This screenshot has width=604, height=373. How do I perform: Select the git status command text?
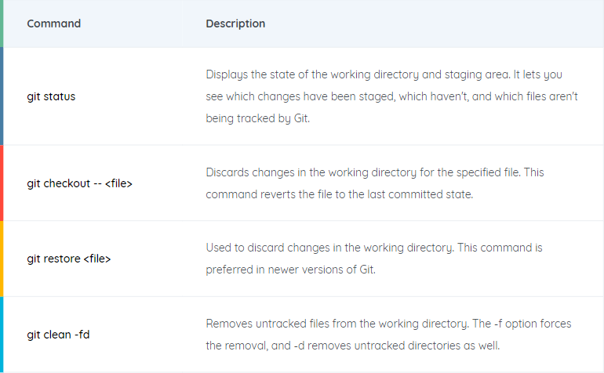(51, 96)
